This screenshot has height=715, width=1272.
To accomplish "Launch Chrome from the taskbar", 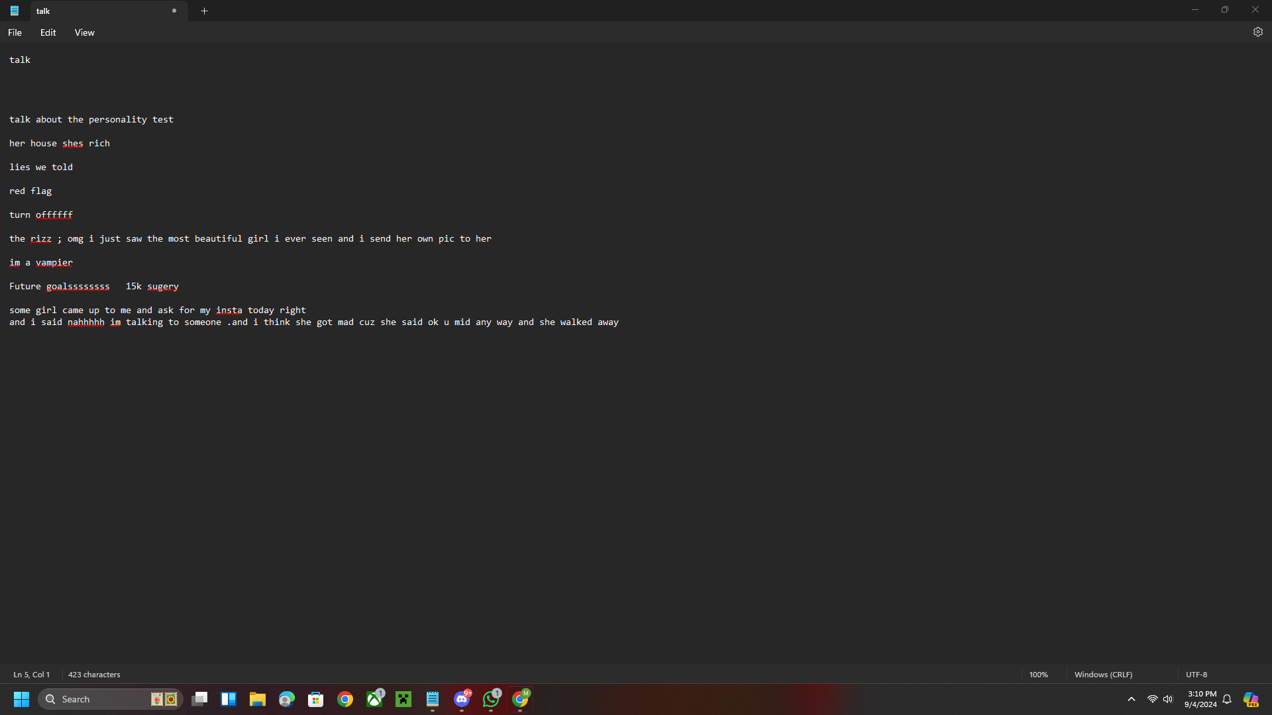I will 345,699.
